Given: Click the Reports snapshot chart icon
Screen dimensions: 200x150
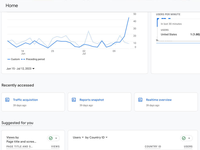Looking at the screenshot, I should click(x=74, y=100).
